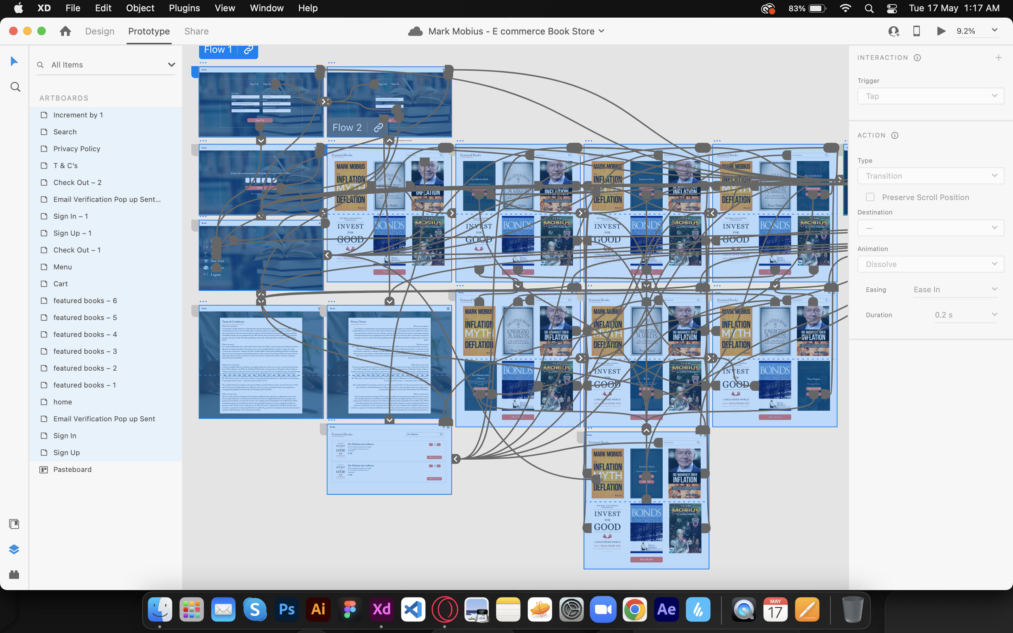Open the Plugins panel icon
This screenshot has height=633, width=1013.
coord(14,574)
